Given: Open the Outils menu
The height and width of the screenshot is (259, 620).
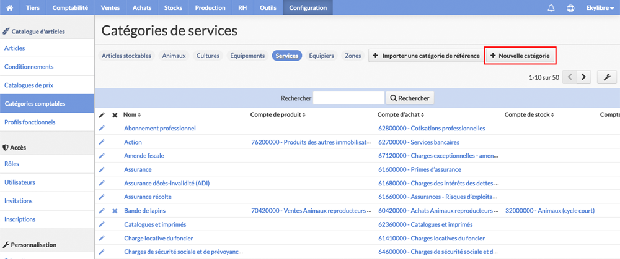Looking at the screenshot, I should (268, 7).
